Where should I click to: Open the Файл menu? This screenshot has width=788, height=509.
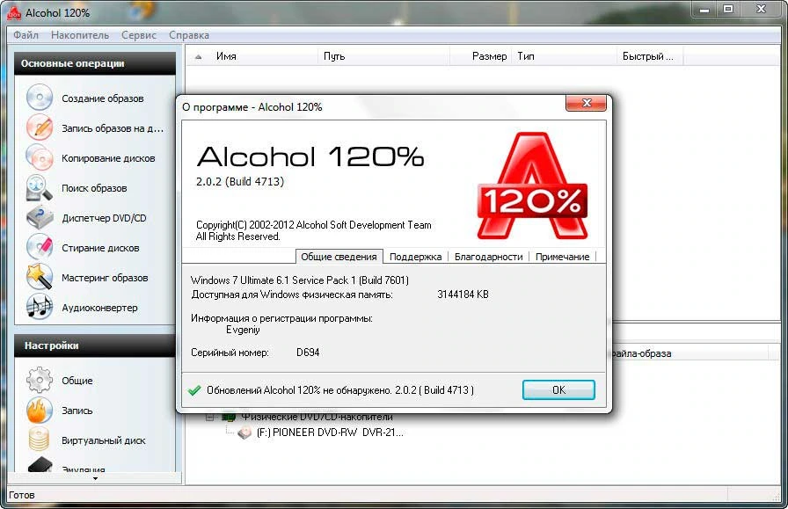pyautogui.click(x=26, y=35)
